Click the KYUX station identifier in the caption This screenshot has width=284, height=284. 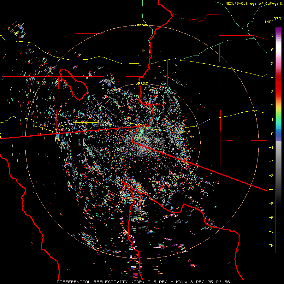[182, 282]
